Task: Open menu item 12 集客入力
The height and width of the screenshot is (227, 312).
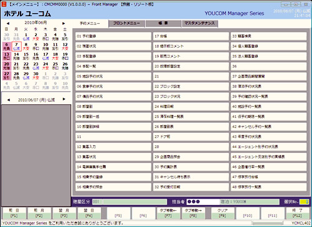Action: (x=113, y=147)
